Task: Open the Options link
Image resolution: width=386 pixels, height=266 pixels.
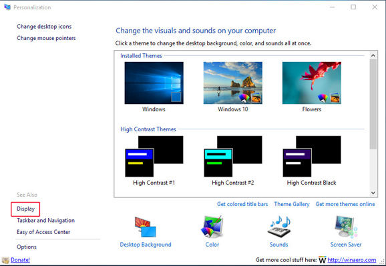Action: pyautogui.click(x=27, y=247)
